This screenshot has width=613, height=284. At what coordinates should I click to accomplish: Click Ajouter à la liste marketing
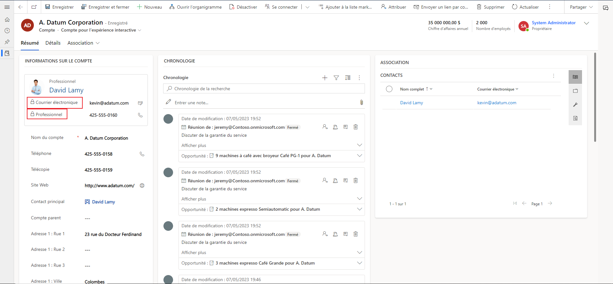tap(345, 7)
